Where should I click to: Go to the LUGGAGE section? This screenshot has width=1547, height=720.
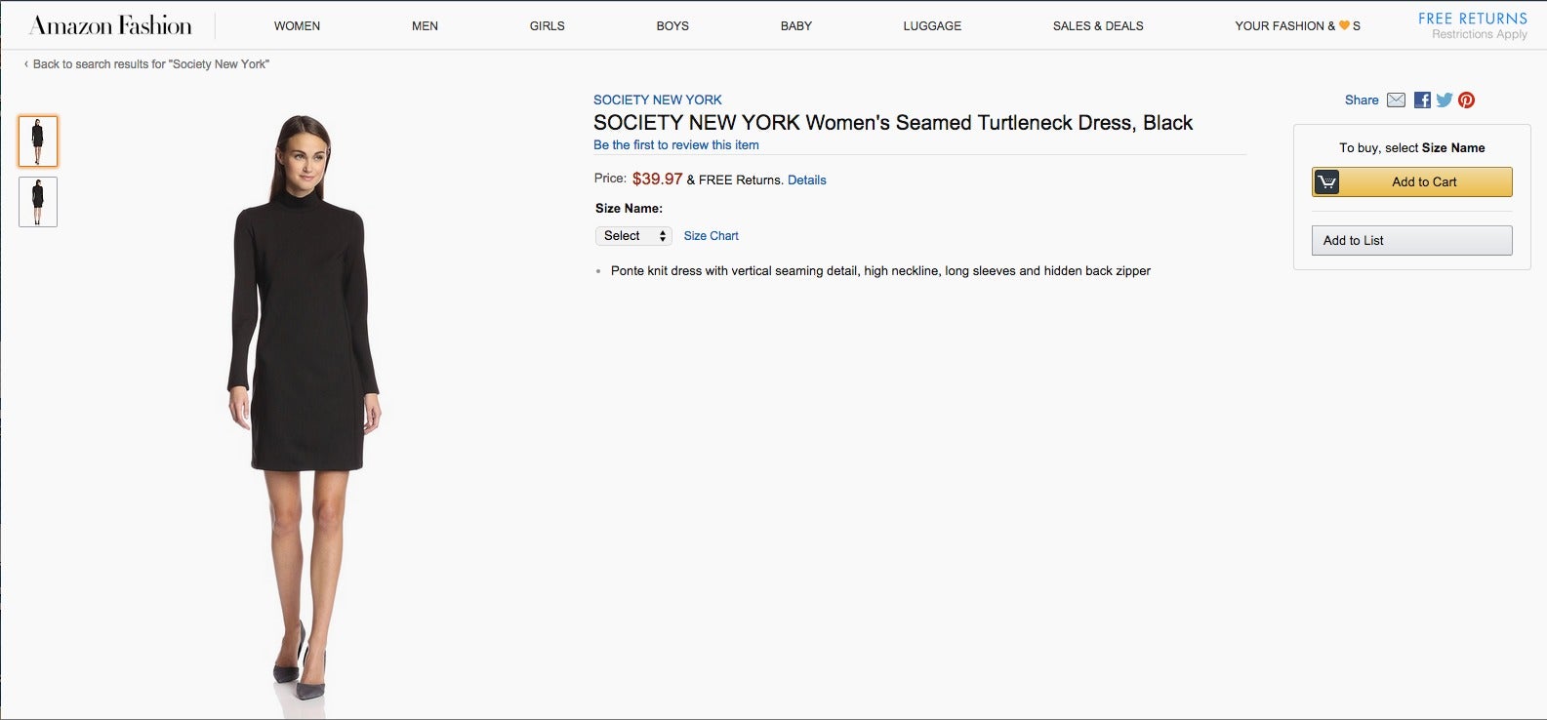tap(932, 26)
